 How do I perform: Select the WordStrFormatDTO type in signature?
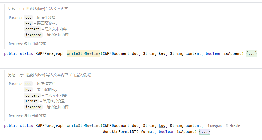click(120, 132)
